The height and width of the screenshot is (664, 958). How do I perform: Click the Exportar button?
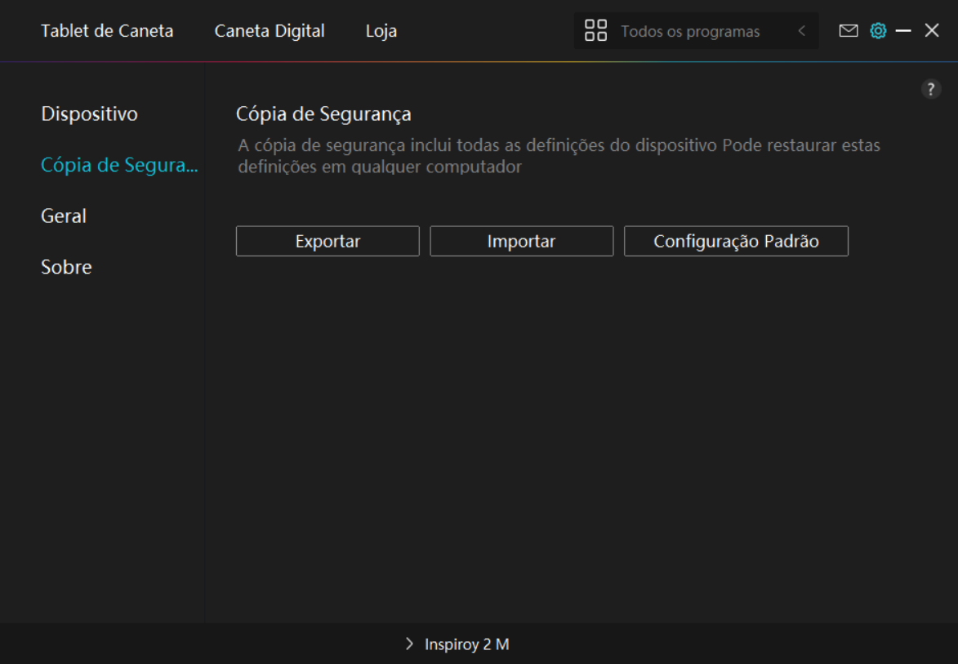pos(328,242)
